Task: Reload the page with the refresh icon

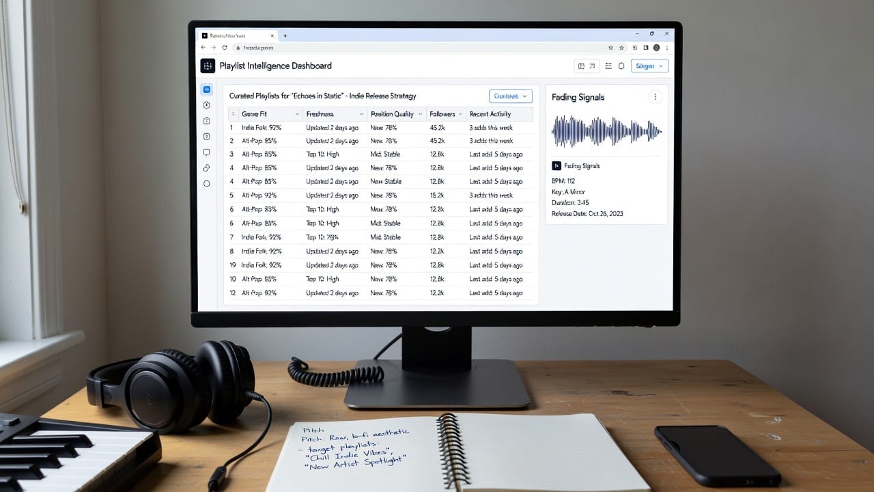Action: pyautogui.click(x=225, y=48)
